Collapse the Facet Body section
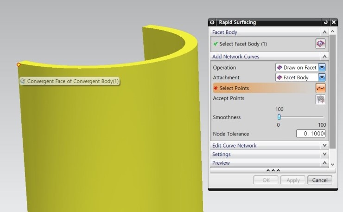The width and height of the screenshot is (343, 212). (324, 32)
